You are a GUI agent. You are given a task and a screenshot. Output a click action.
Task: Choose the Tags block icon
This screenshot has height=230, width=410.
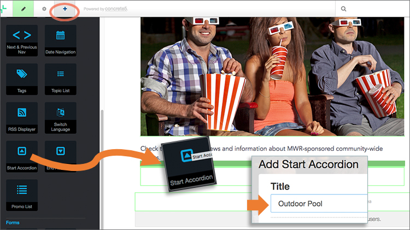point(22,79)
